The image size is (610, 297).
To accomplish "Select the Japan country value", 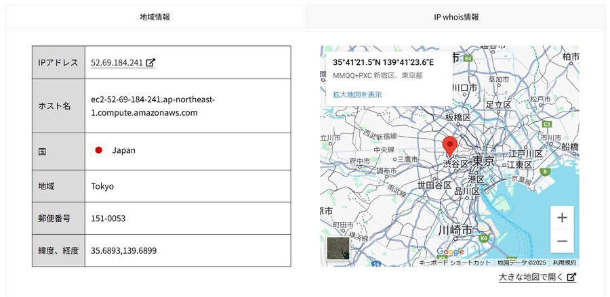I will (x=124, y=151).
